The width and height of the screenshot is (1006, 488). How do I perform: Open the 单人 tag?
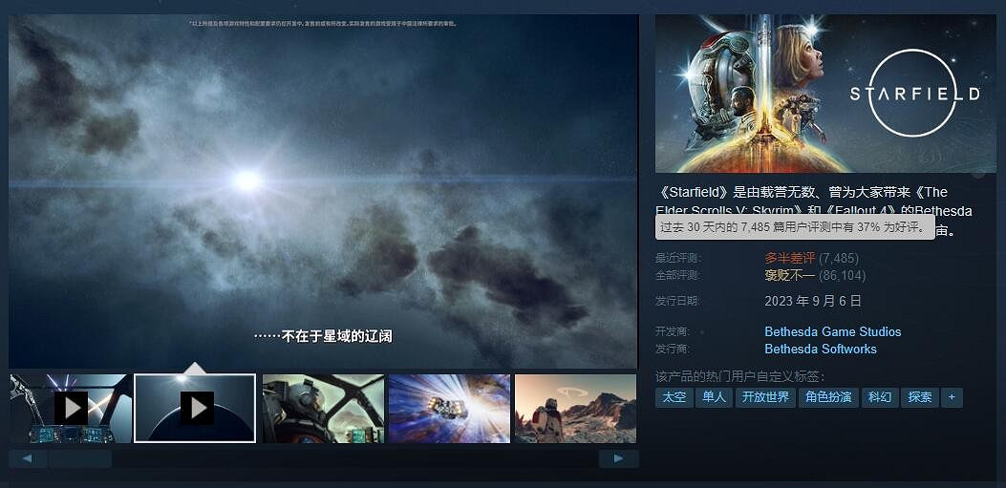tap(714, 397)
